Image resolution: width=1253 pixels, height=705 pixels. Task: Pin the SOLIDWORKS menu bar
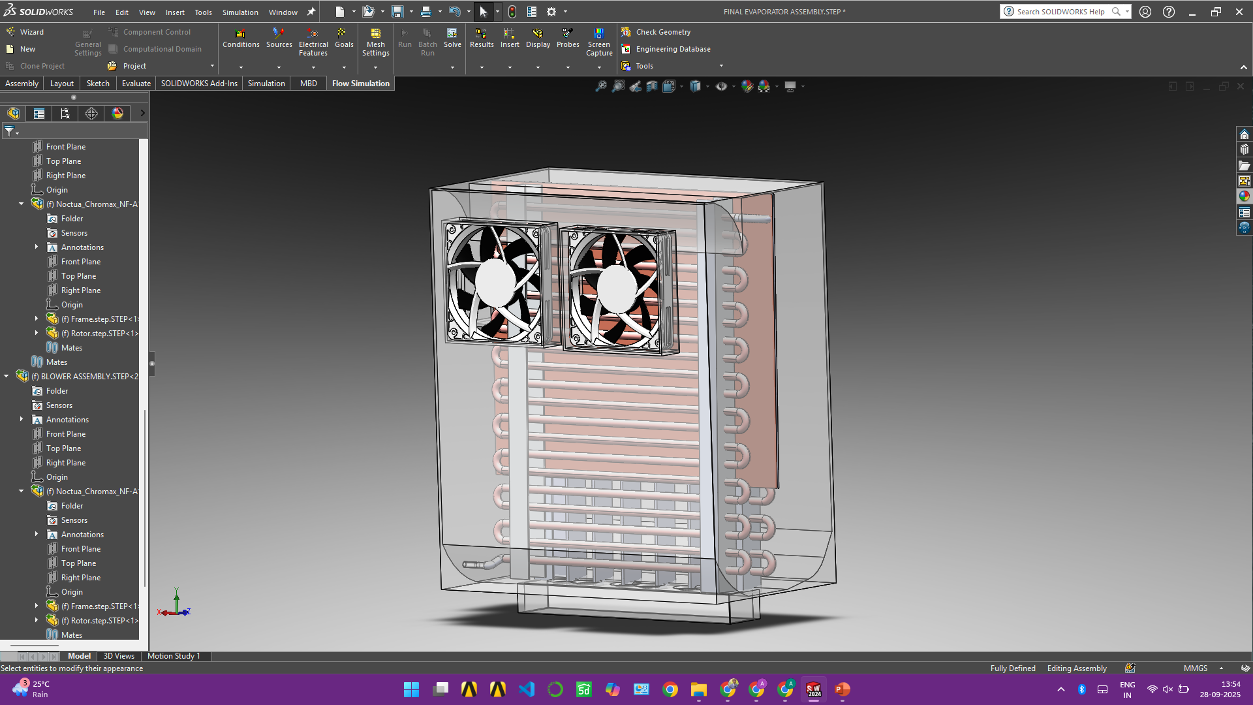(311, 12)
